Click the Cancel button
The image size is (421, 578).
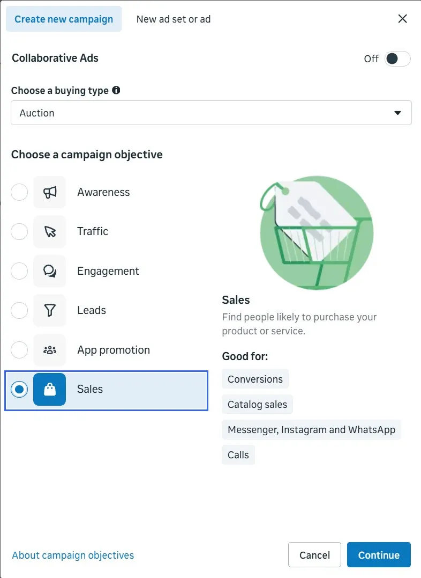coord(314,555)
